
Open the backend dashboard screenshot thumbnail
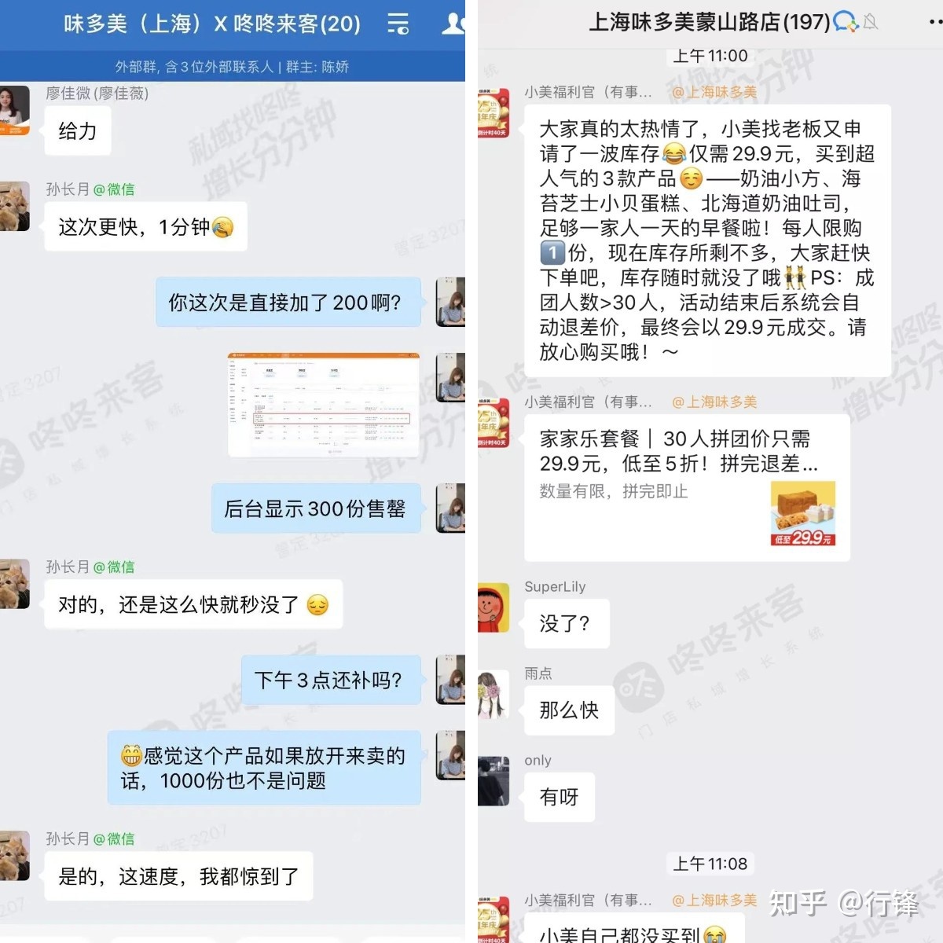click(x=324, y=405)
